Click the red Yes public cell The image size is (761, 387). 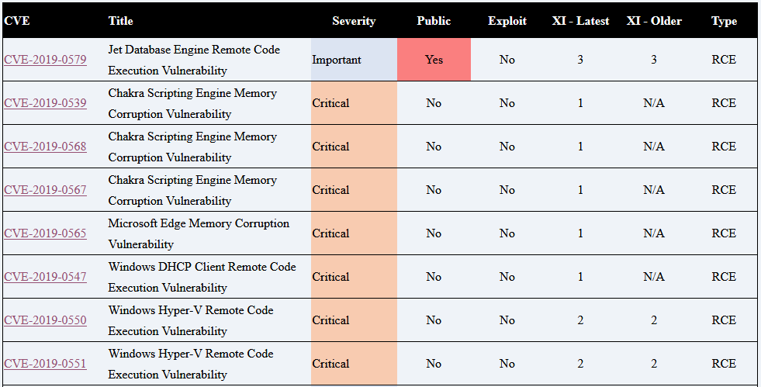pos(434,60)
